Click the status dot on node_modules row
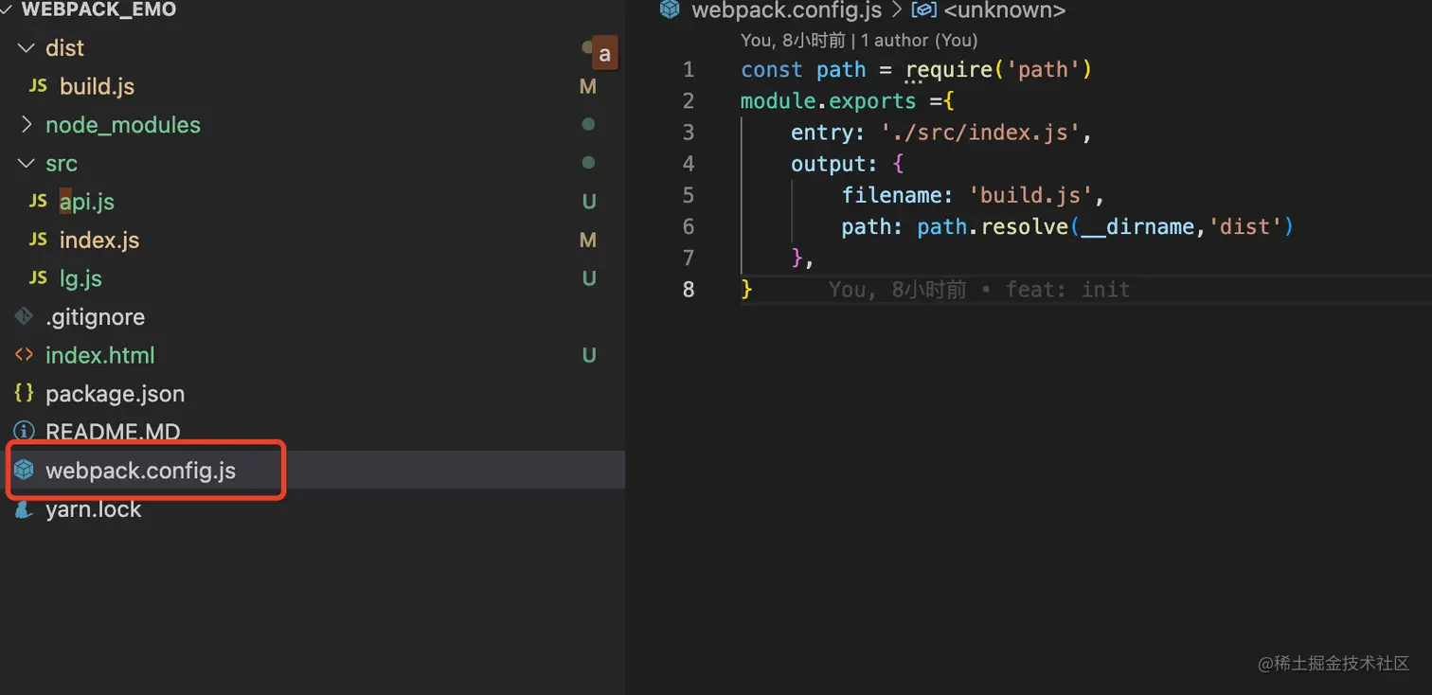This screenshot has width=1432, height=695. [x=588, y=124]
